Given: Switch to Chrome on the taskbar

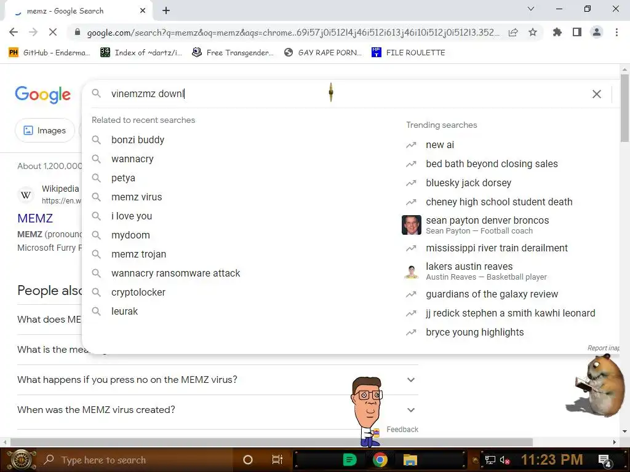Looking at the screenshot, I should [x=380, y=460].
